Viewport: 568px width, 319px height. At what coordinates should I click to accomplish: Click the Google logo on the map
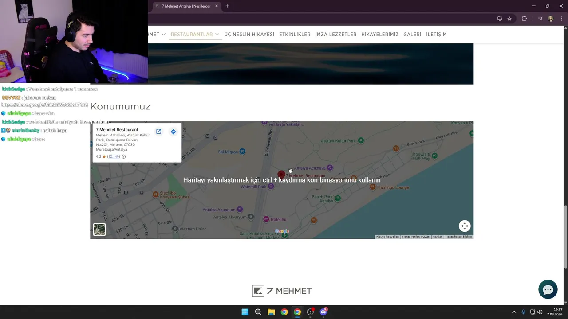(282, 231)
